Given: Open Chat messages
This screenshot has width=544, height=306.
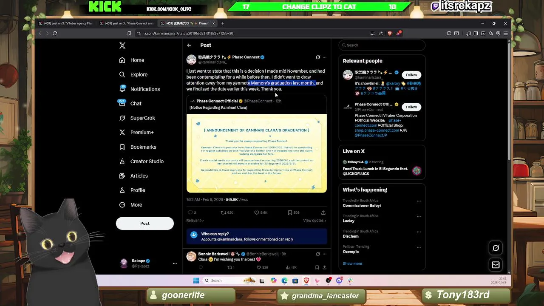Looking at the screenshot, I should (x=130, y=104).
